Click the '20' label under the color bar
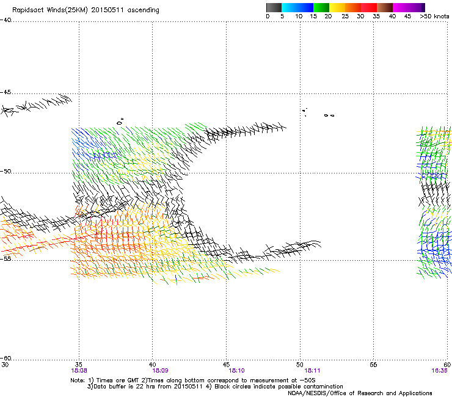The width and height of the screenshot is (452, 397). click(328, 16)
